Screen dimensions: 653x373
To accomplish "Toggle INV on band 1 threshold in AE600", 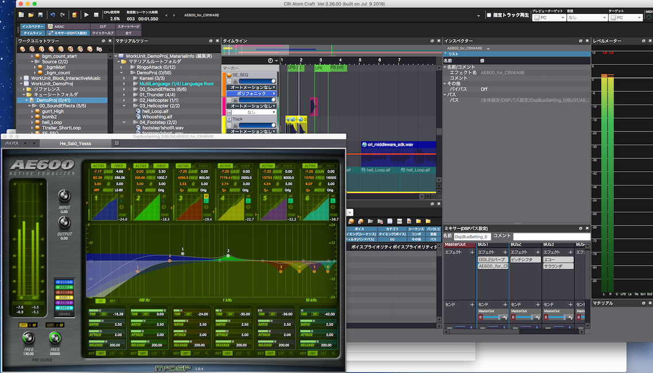I will click(104, 314).
